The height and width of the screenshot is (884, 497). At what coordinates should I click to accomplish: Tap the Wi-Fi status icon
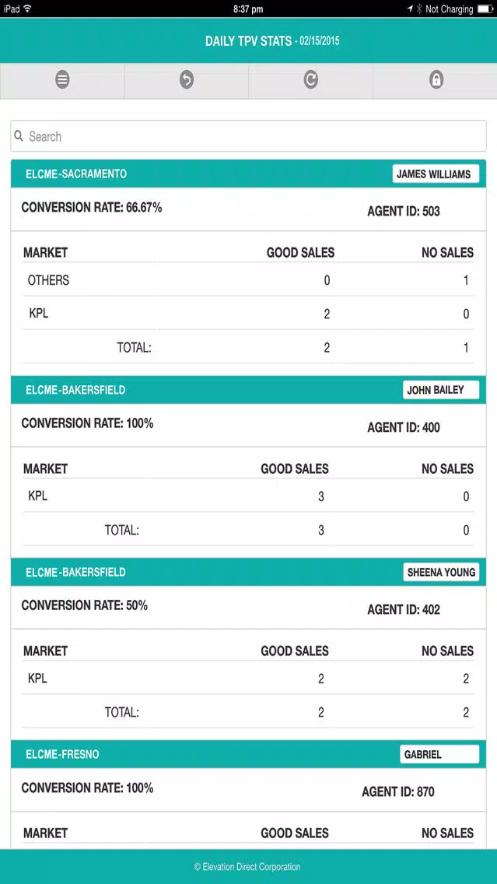coord(28,9)
